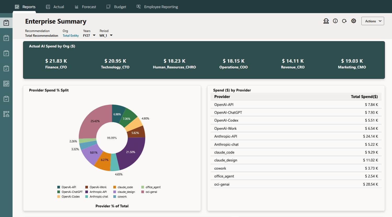Open the Reports tab
The image size is (392, 217).
click(25, 7)
